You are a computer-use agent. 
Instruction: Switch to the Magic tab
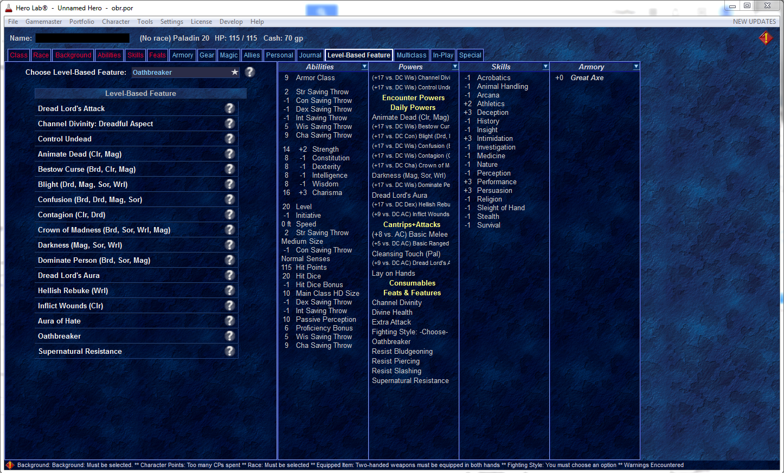coord(229,55)
